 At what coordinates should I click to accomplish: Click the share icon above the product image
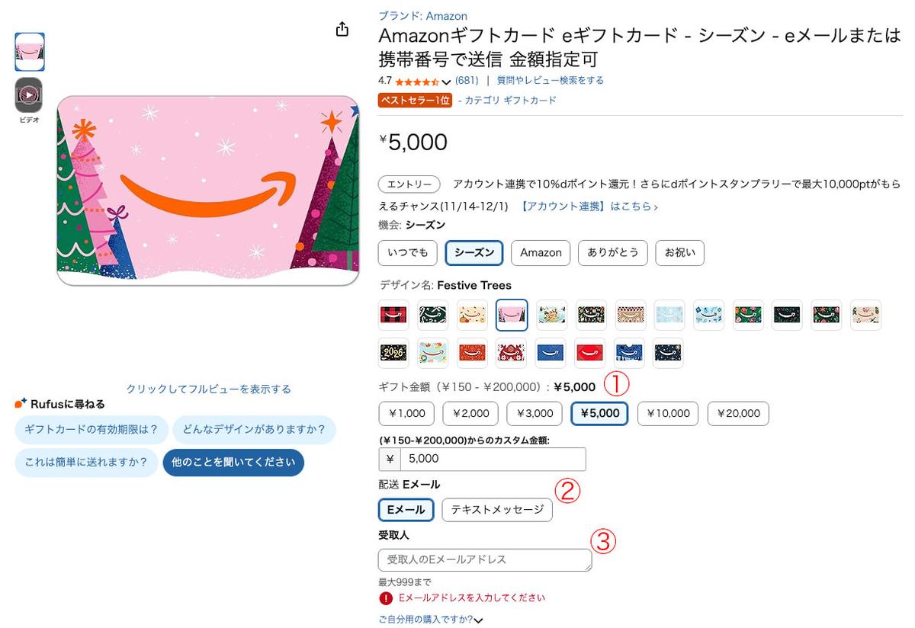(342, 29)
